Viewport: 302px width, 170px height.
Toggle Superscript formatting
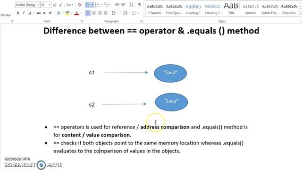point(50,13)
